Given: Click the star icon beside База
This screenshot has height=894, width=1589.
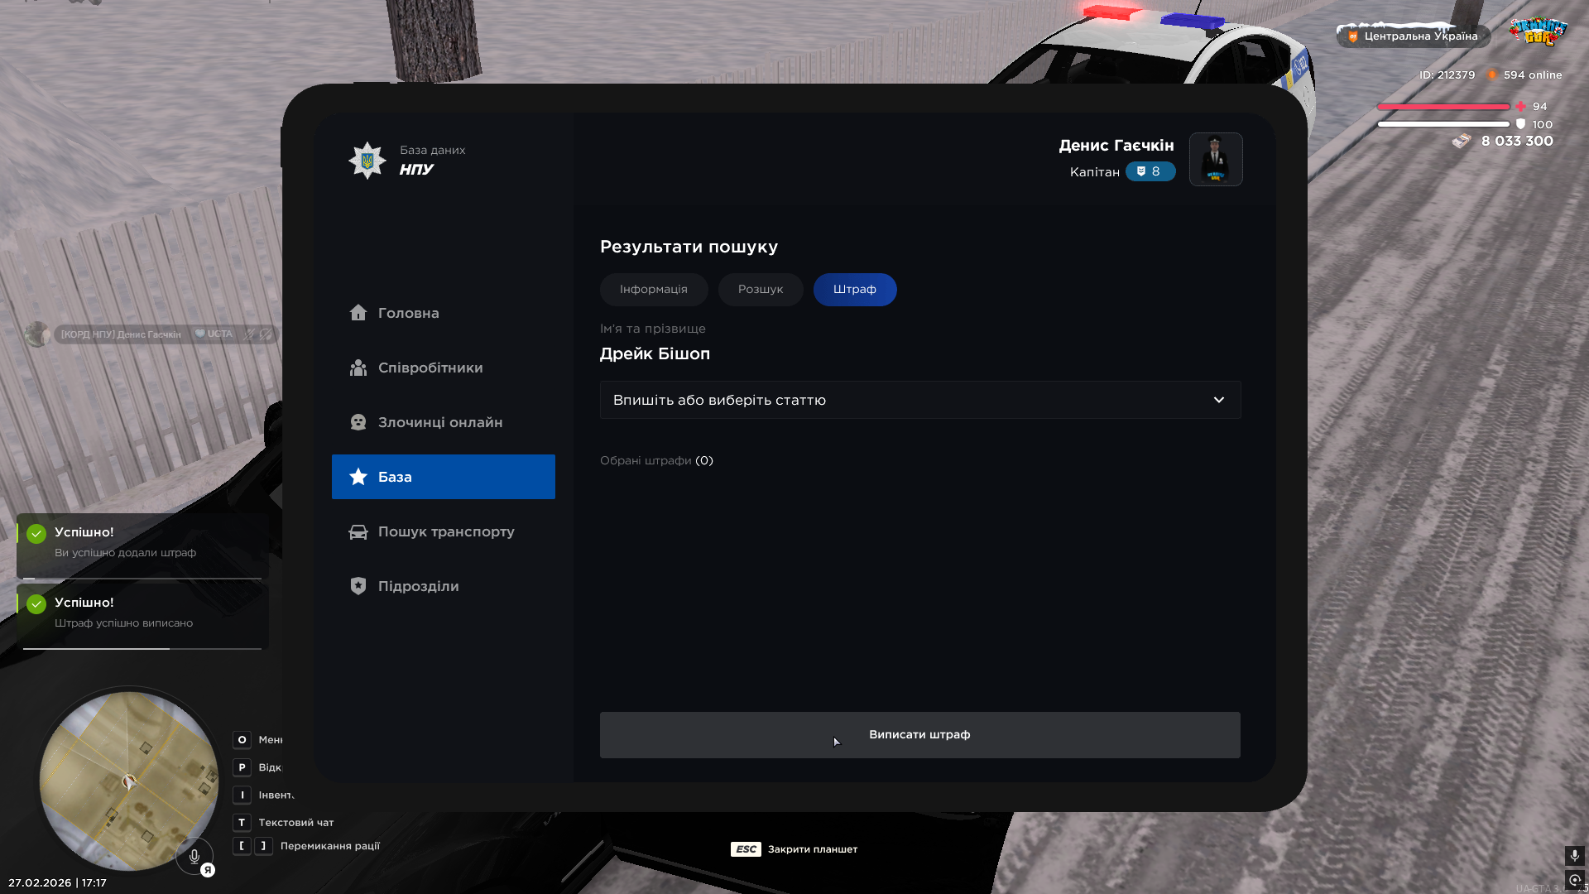Looking at the screenshot, I should [358, 477].
